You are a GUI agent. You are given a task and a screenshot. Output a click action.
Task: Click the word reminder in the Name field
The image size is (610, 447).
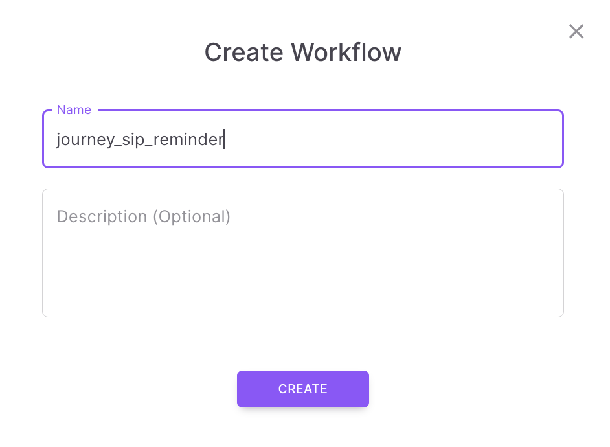point(188,139)
